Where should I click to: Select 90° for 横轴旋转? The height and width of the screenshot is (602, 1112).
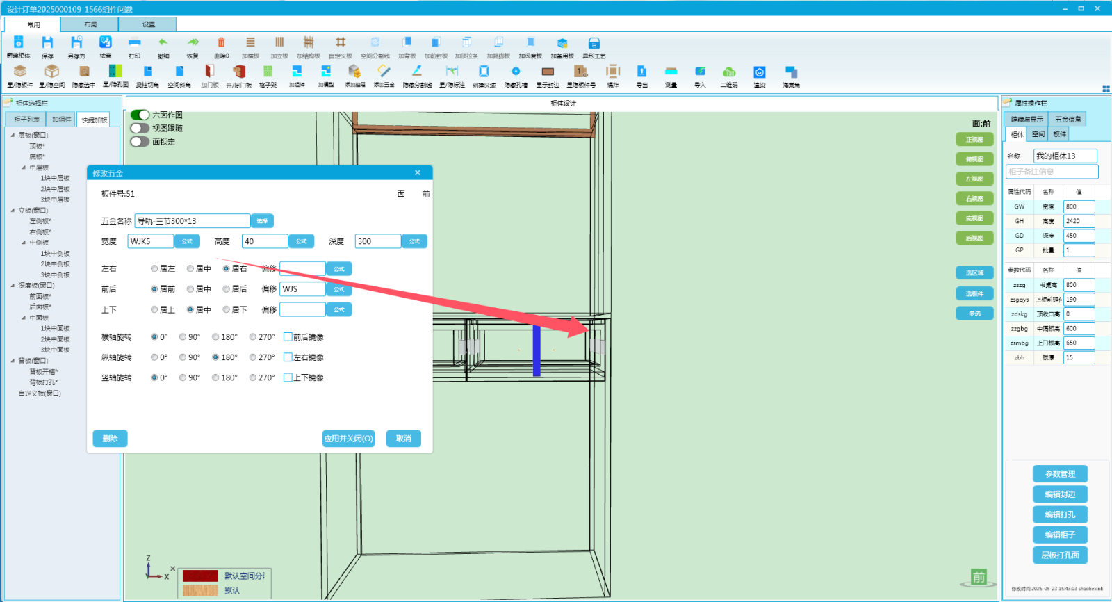click(183, 336)
